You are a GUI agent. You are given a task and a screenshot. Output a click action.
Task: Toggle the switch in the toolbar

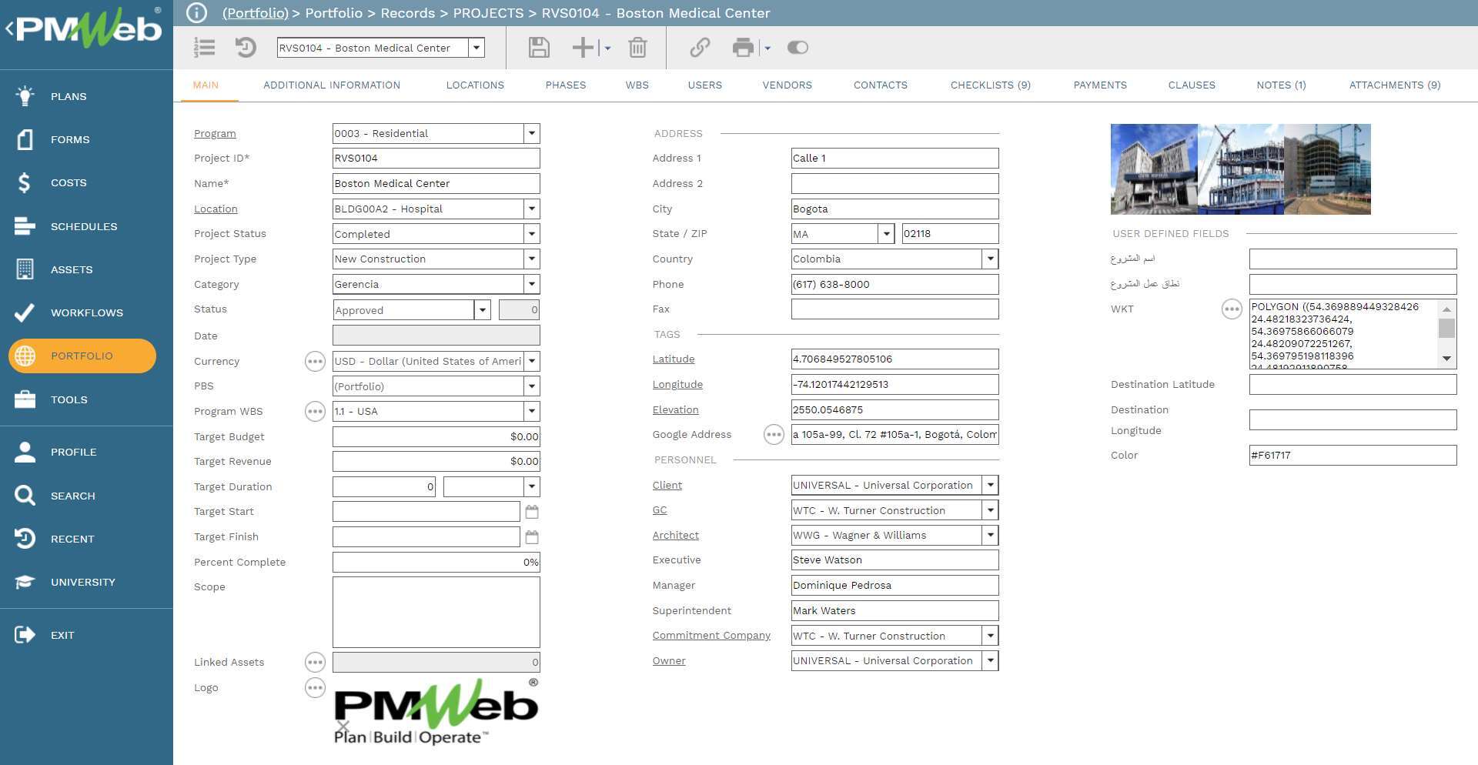[x=798, y=48]
